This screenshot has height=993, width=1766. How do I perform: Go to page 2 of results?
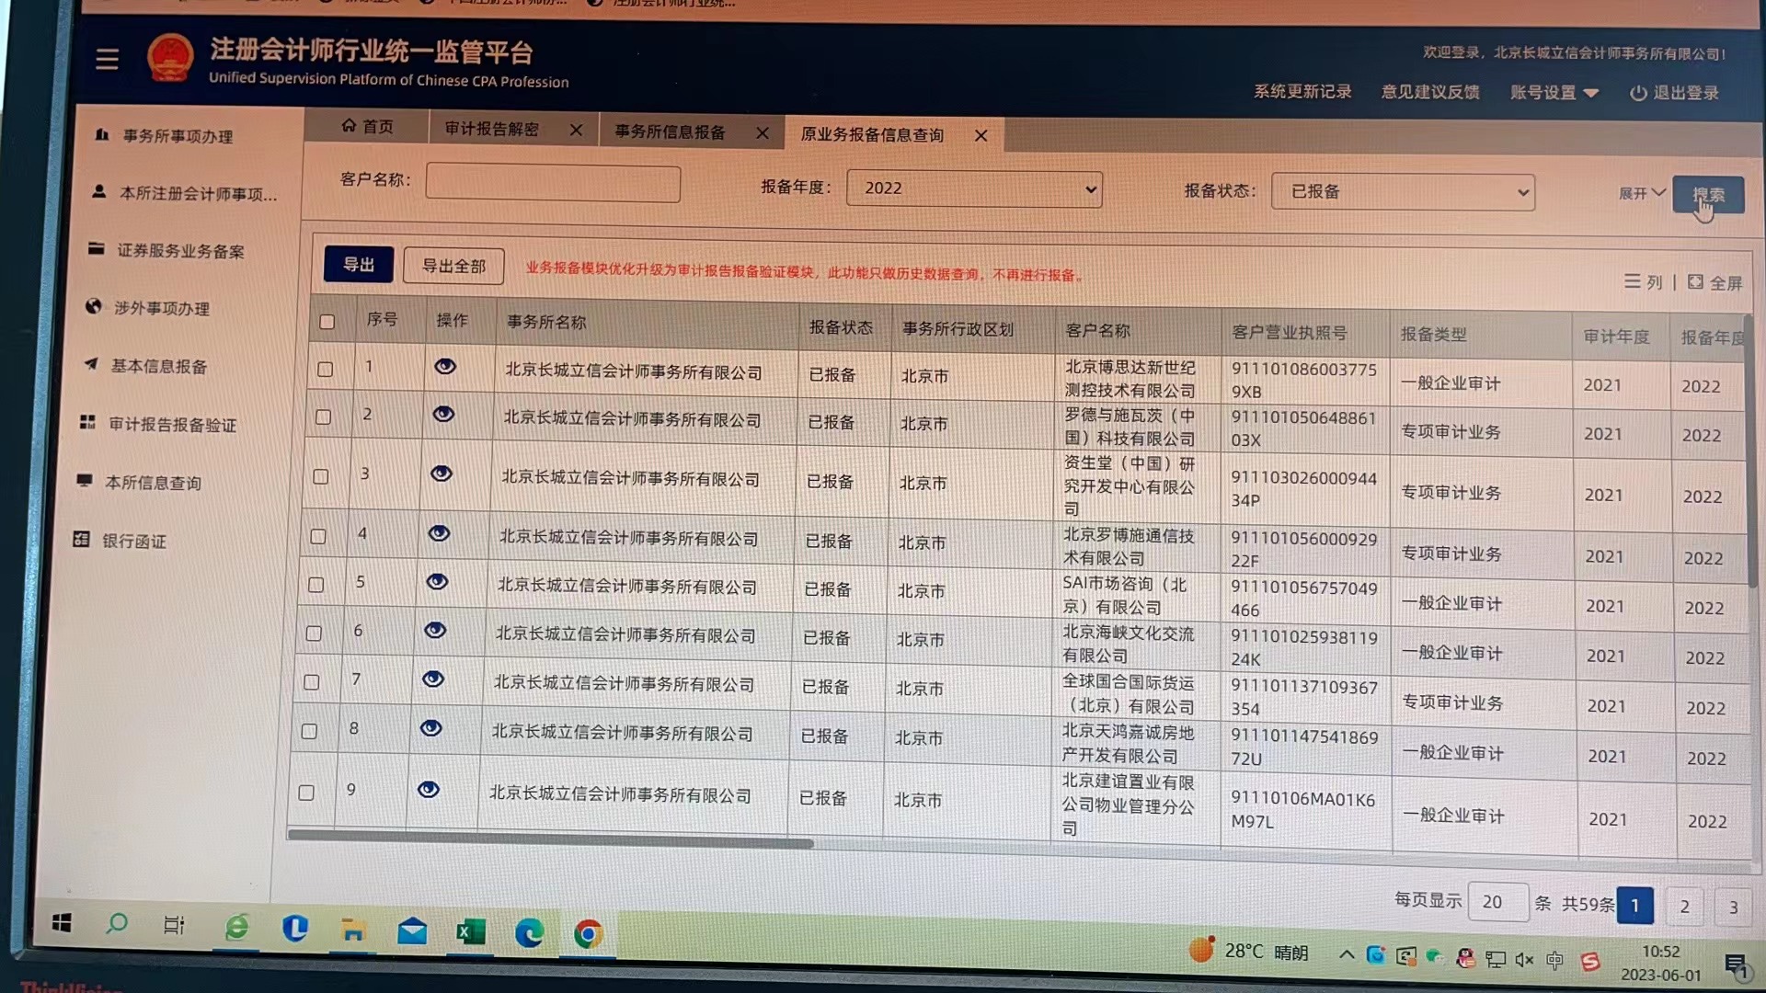(1684, 906)
